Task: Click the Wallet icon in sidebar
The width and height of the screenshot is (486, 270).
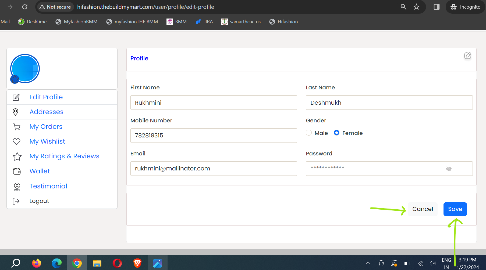Action: (x=17, y=171)
